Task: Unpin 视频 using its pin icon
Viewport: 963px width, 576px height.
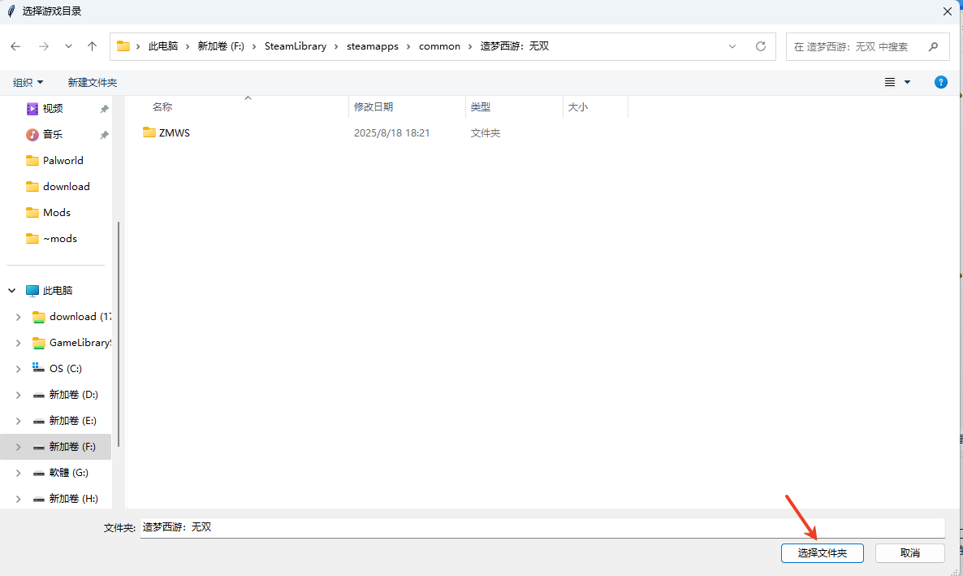Action: point(105,109)
